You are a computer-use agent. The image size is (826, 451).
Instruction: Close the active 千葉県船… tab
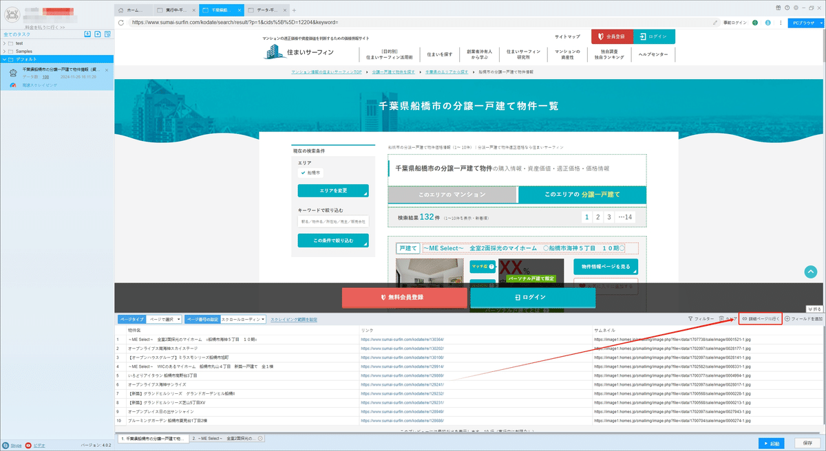[x=241, y=10]
